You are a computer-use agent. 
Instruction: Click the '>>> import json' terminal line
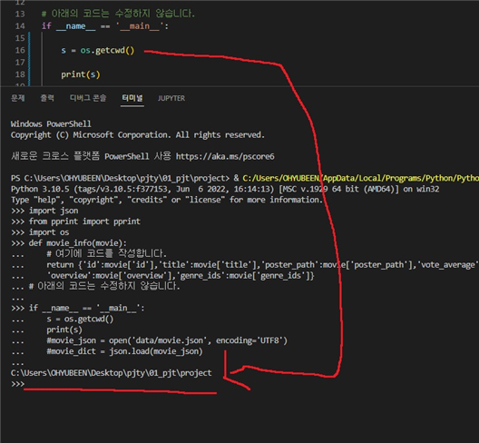[x=44, y=211]
